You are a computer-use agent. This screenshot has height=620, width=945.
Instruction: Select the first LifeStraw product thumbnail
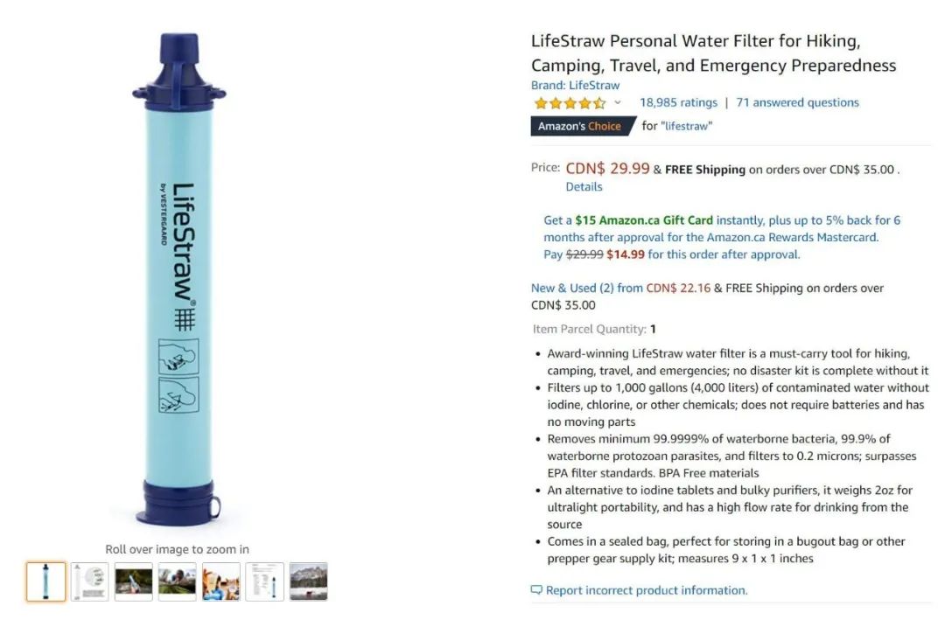(45, 582)
